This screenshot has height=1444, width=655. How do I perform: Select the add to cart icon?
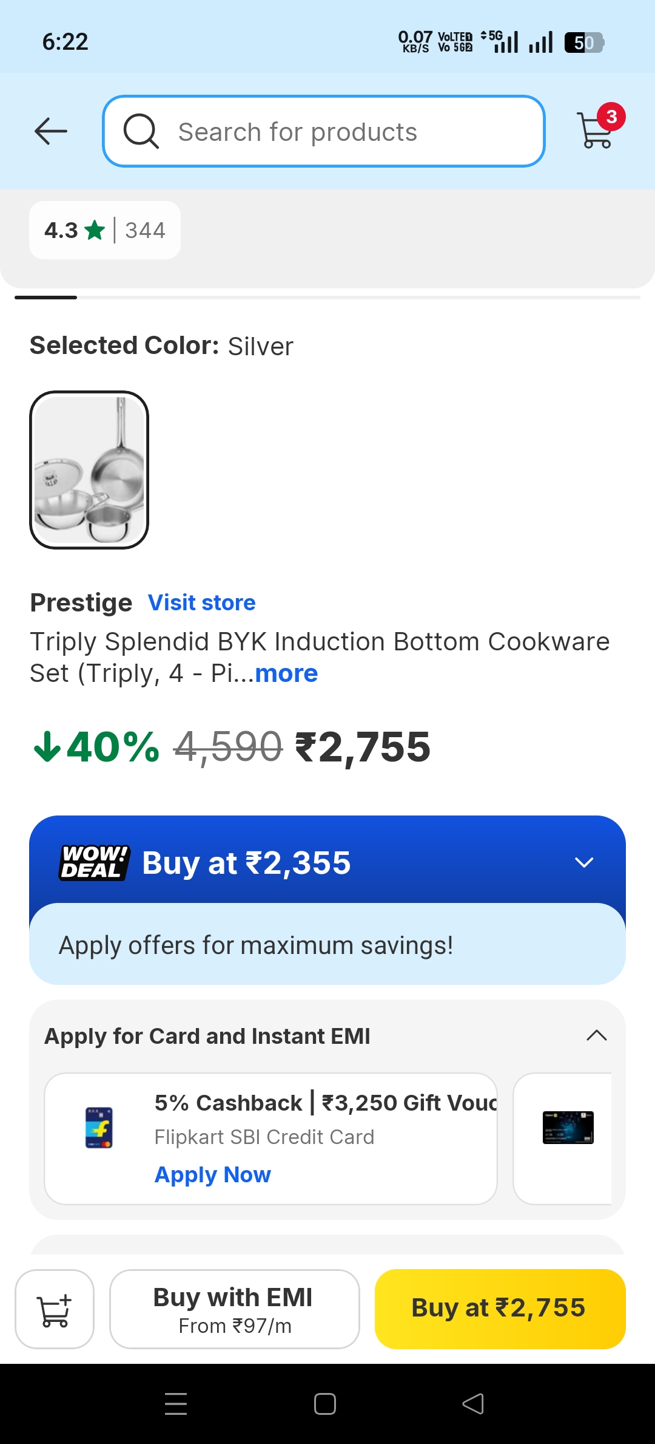point(55,1309)
